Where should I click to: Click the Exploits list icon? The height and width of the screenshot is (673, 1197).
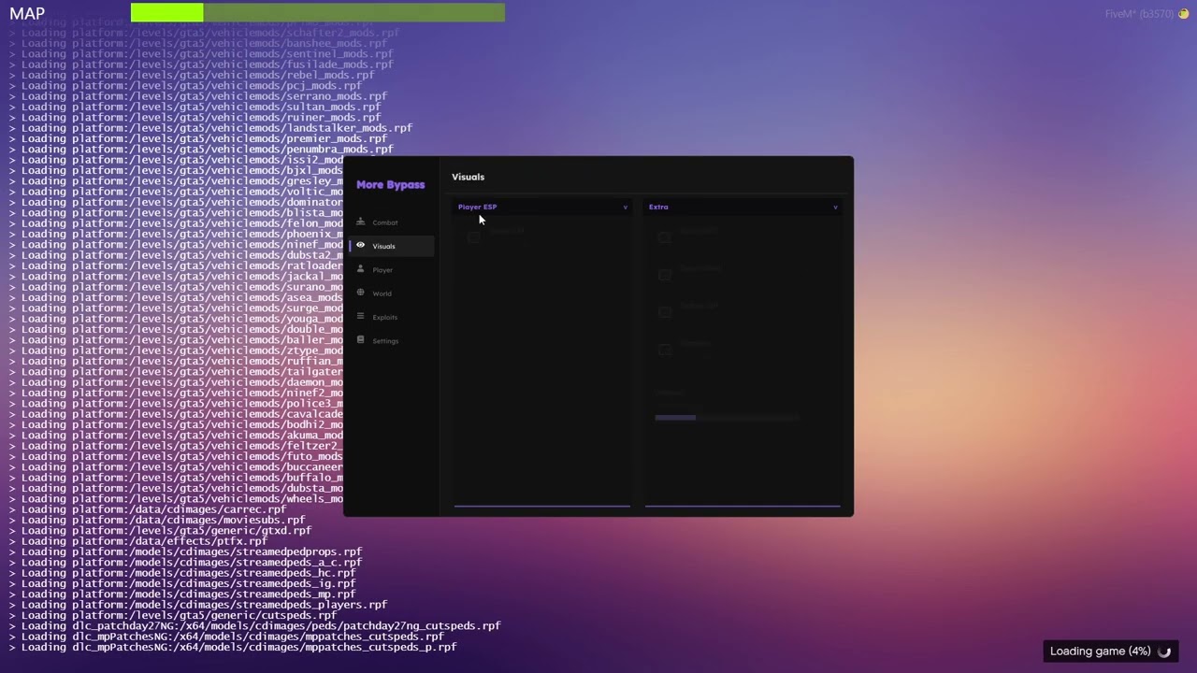[360, 316]
